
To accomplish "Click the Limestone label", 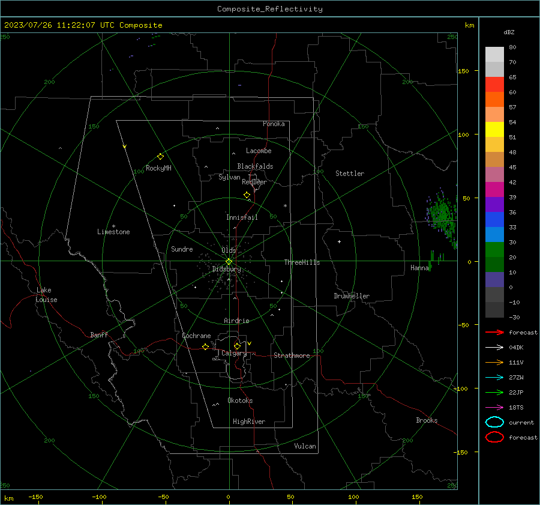I will (113, 232).
